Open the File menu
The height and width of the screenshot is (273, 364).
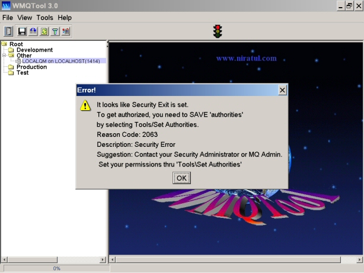click(8, 18)
